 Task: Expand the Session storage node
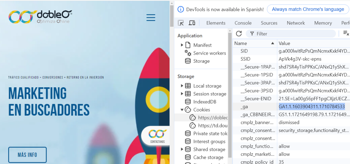pyautogui.click(x=182, y=94)
